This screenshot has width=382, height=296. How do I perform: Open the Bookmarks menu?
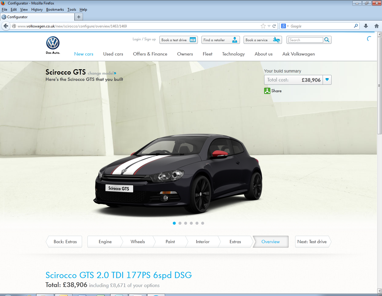pyautogui.click(x=55, y=10)
